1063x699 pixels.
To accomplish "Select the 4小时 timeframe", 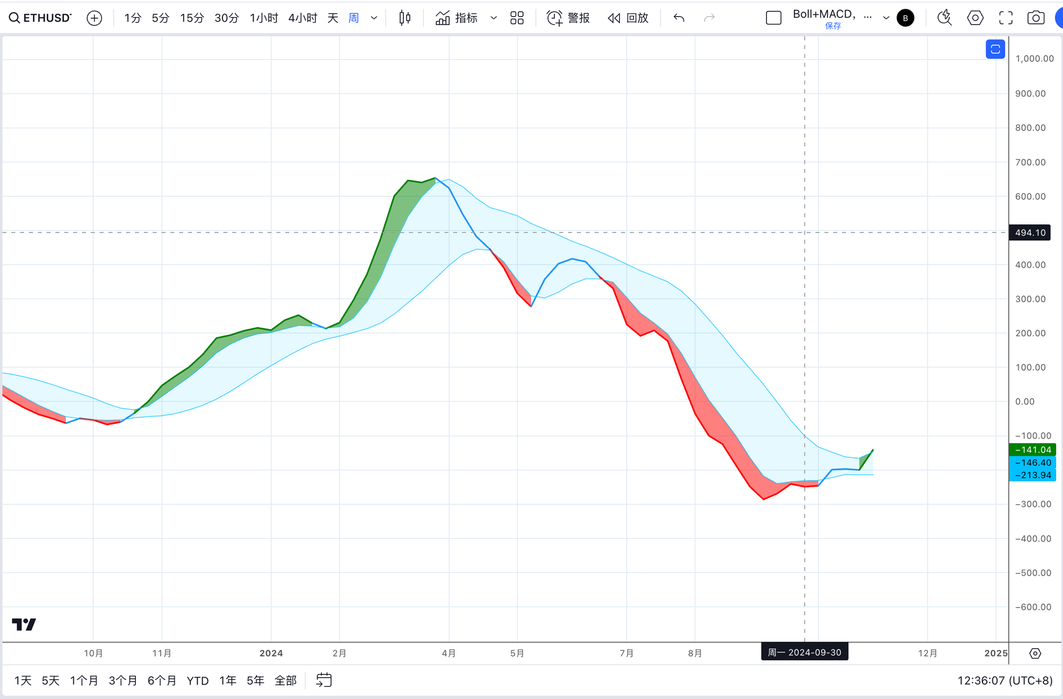I will [x=302, y=18].
